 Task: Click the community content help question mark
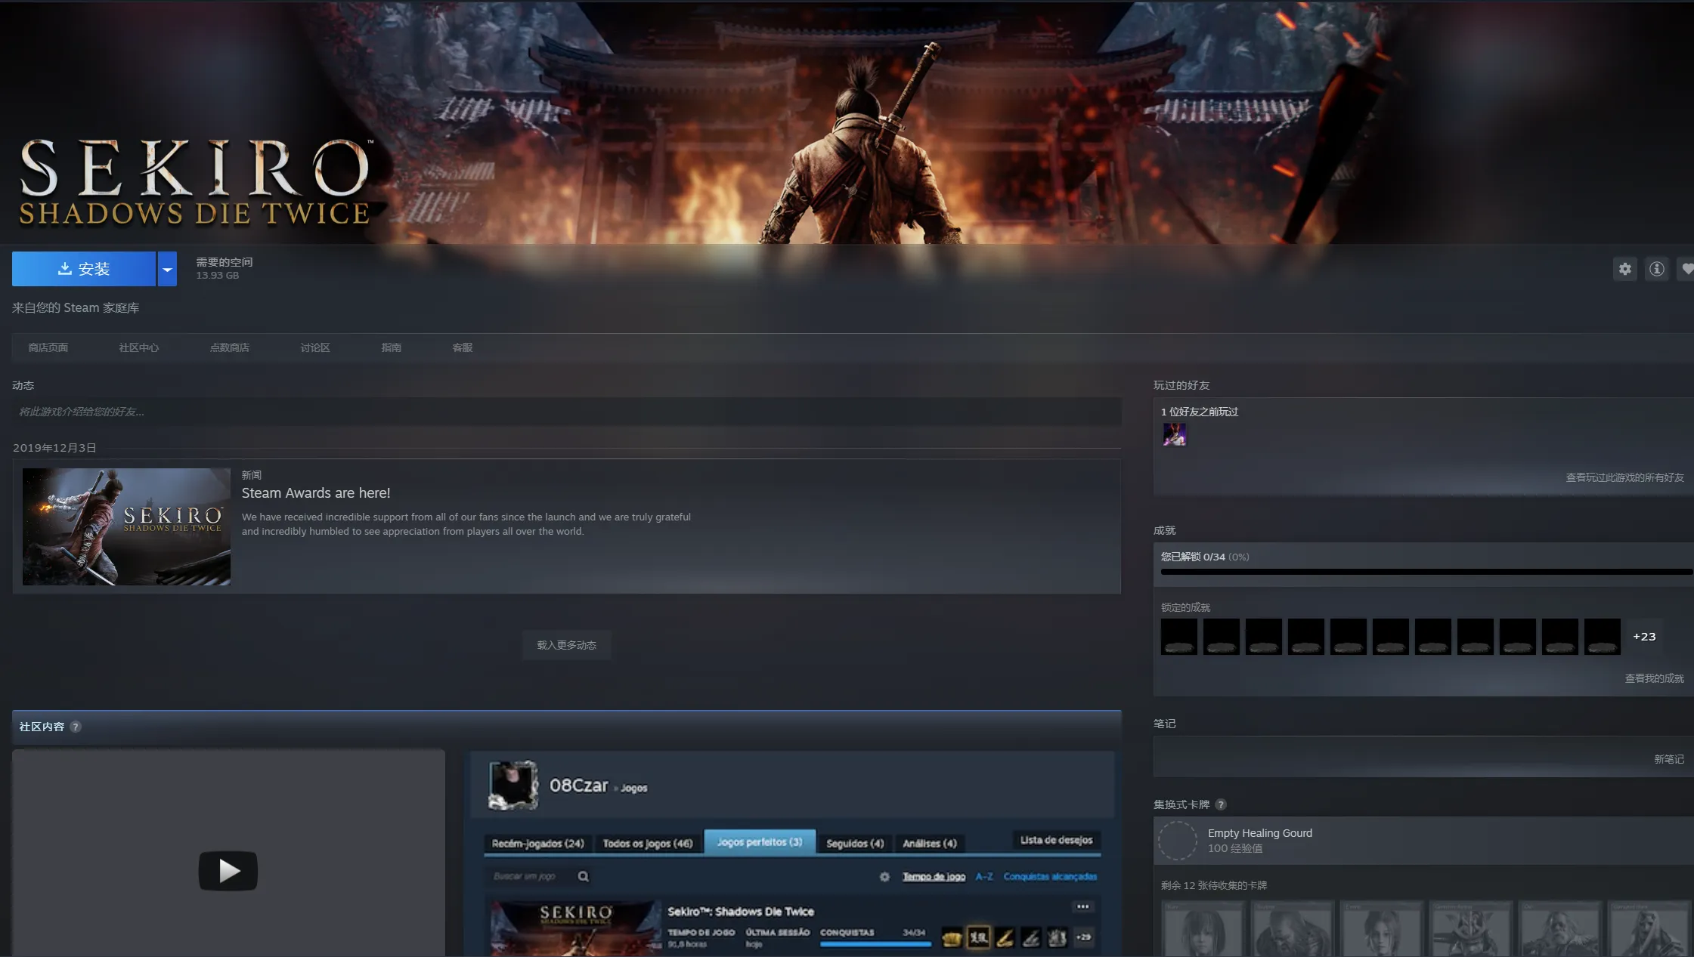click(76, 727)
